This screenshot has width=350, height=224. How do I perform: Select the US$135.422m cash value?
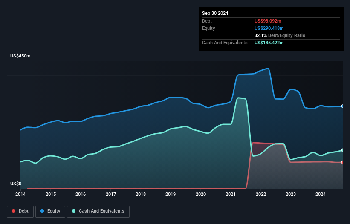point(269,43)
